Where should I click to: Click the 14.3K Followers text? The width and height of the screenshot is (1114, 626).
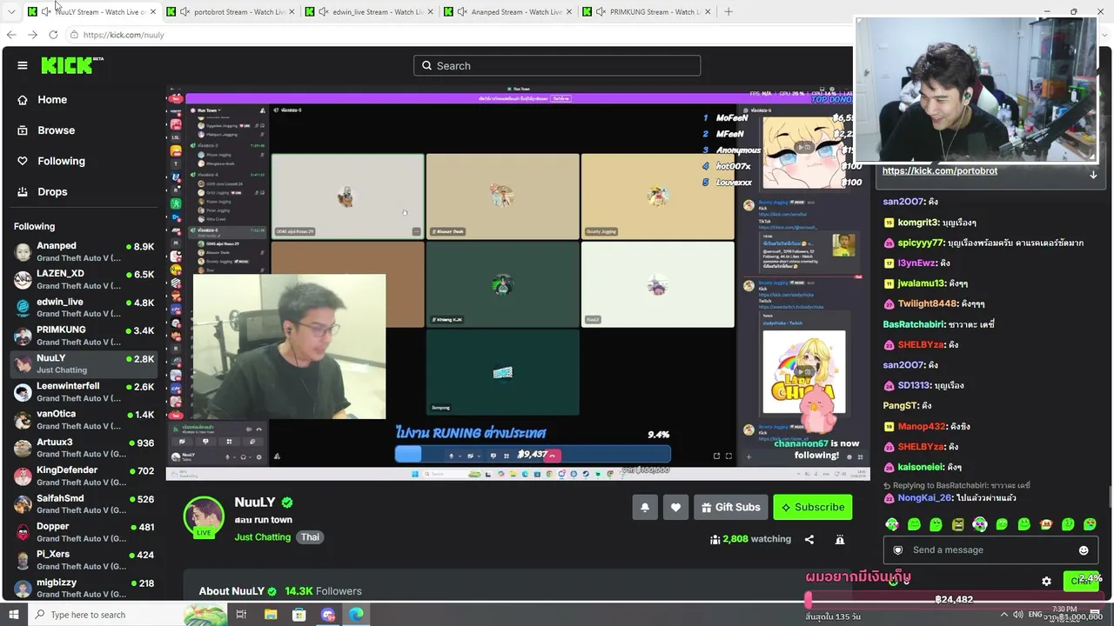click(323, 591)
